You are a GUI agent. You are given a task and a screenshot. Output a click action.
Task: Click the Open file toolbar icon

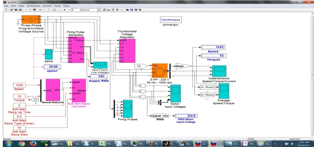click(12, 10)
